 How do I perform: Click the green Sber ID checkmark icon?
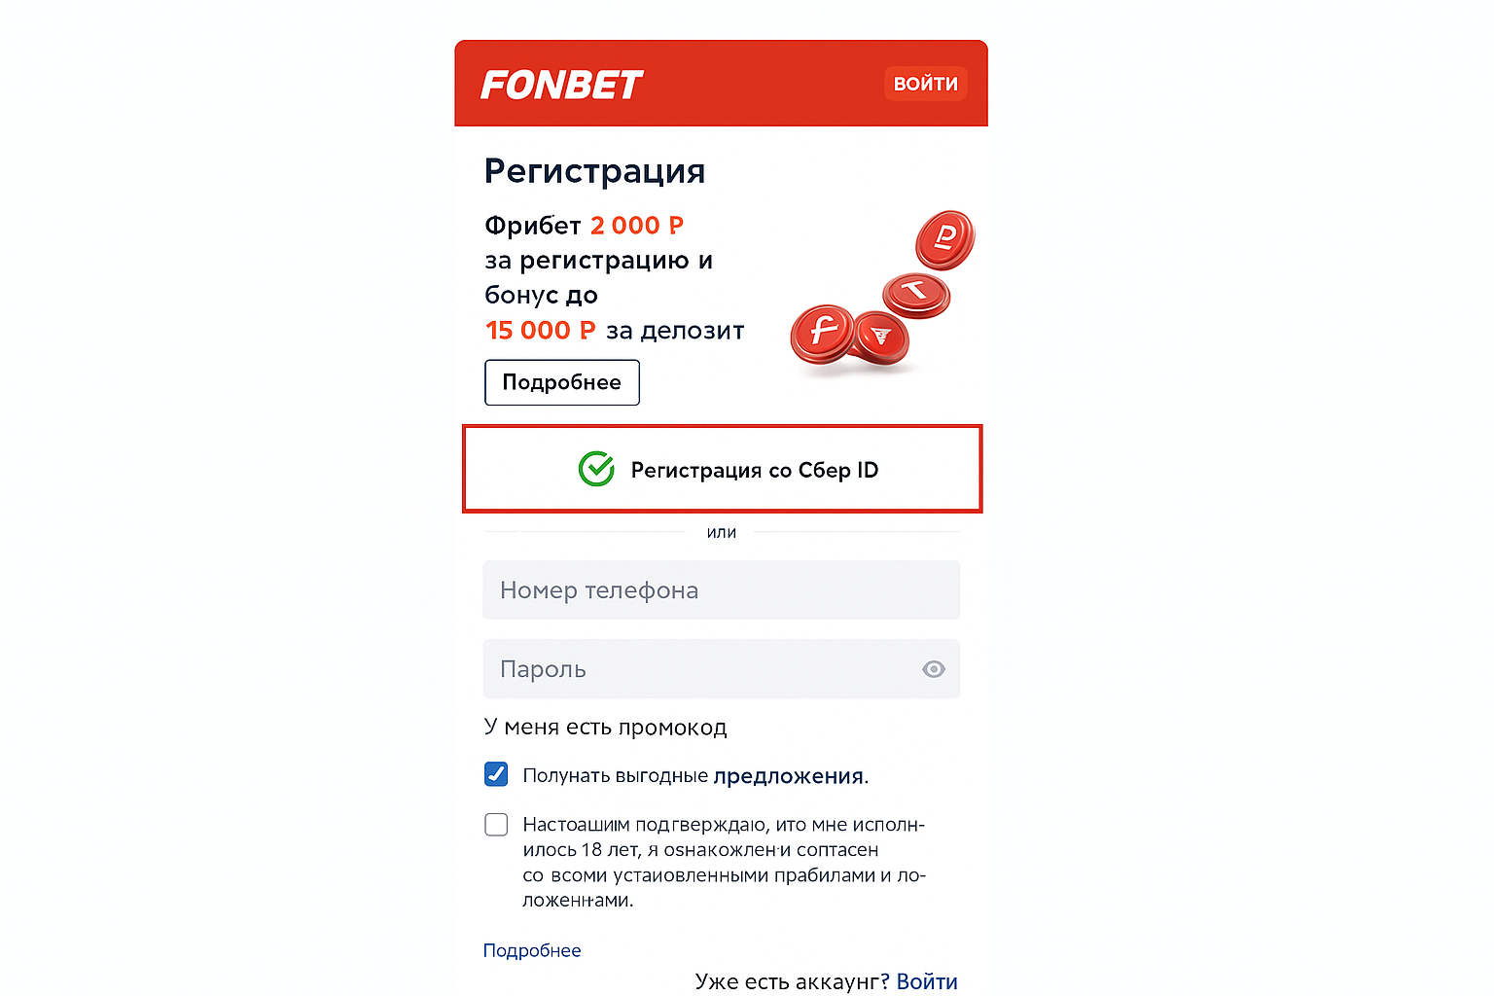596,469
